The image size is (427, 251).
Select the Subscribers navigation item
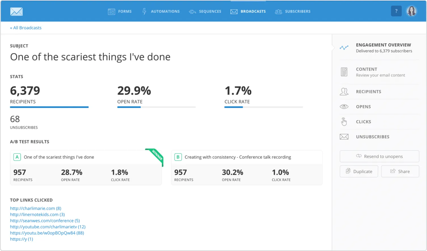(x=293, y=11)
